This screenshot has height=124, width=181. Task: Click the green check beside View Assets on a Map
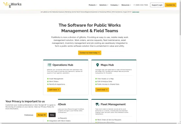(x=96, y=79)
